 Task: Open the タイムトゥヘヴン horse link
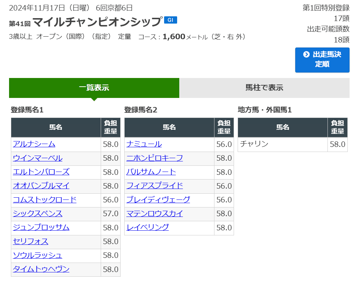coord(41,269)
